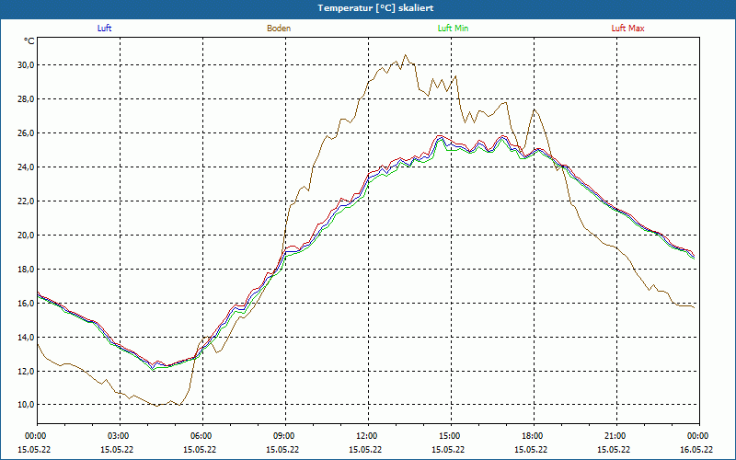Click the 'Boden' legend label

coord(279,29)
